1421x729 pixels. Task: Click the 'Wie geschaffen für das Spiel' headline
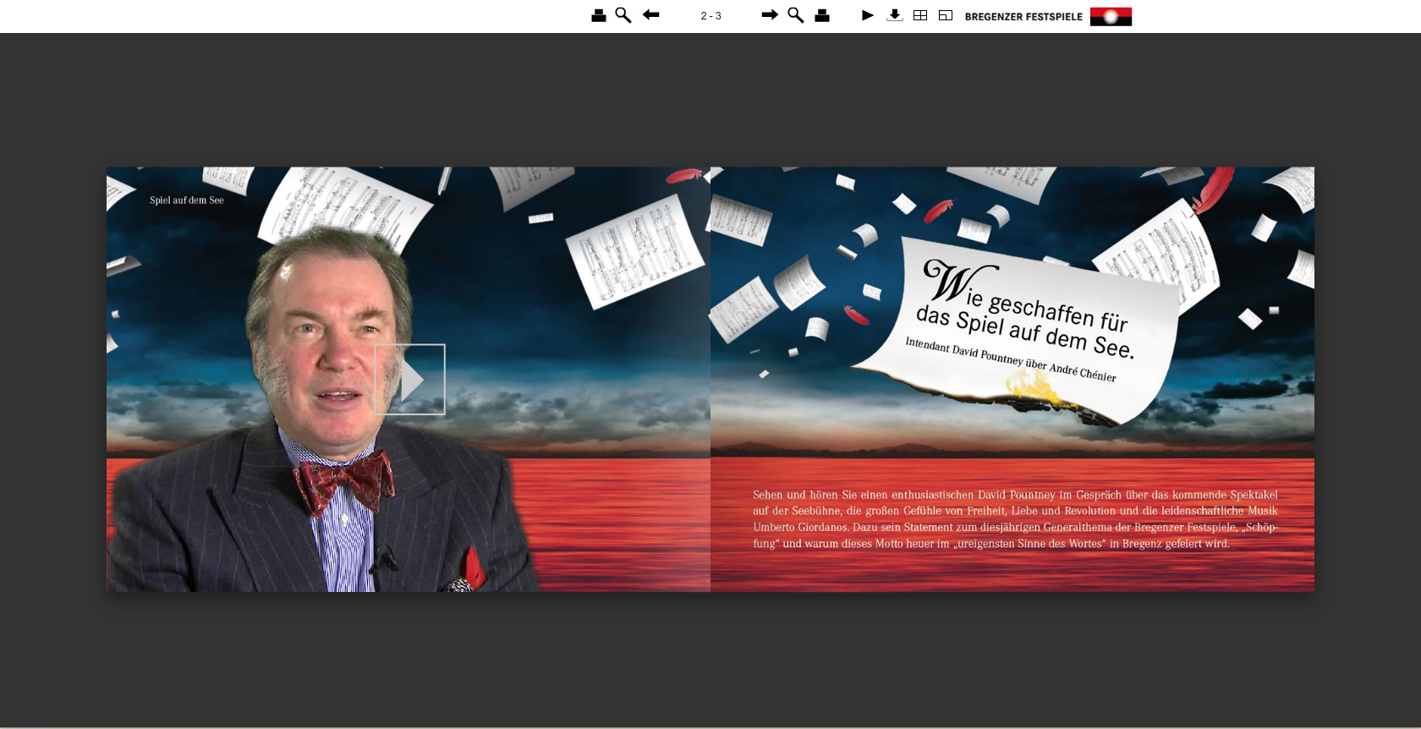(1025, 310)
